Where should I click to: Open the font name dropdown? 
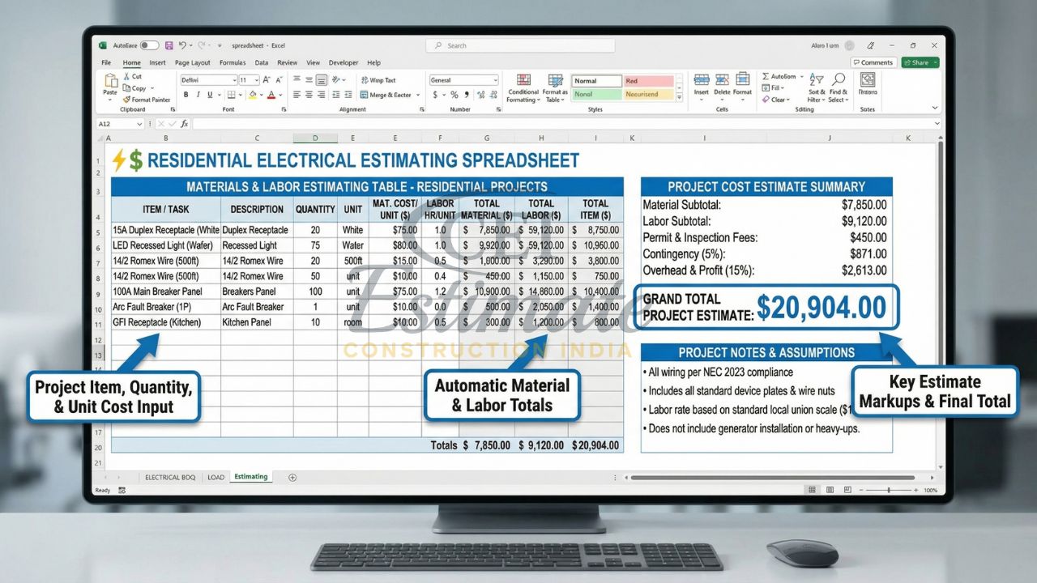(x=233, y=80)
